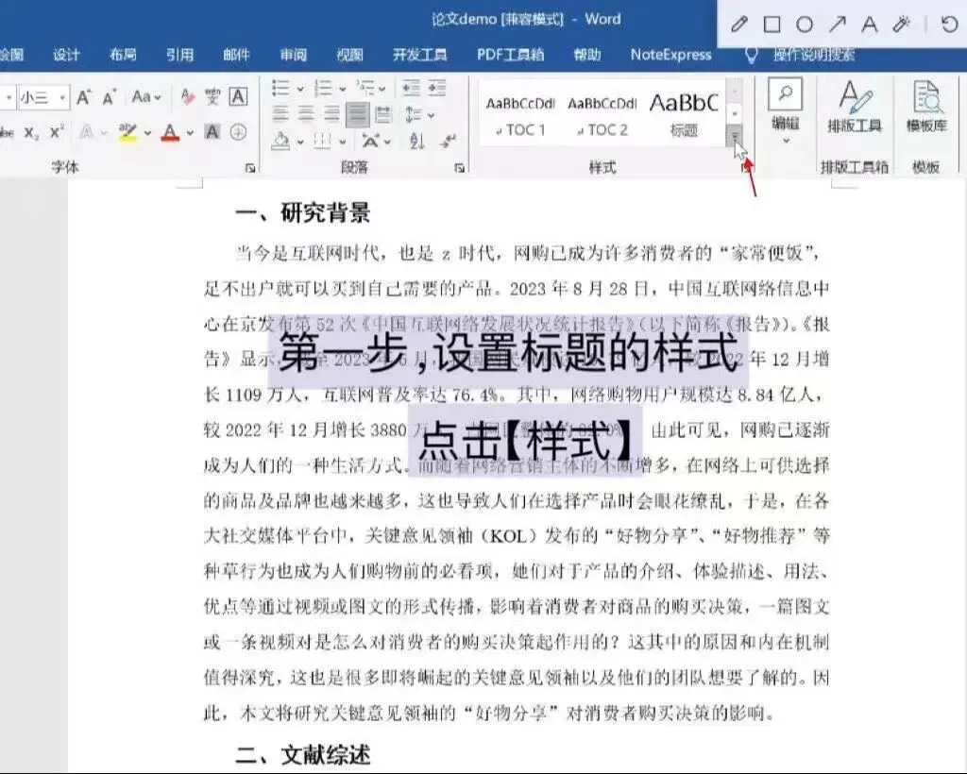
Task: Open the 排版工具 typesetting tool
Action: point(855,109)
